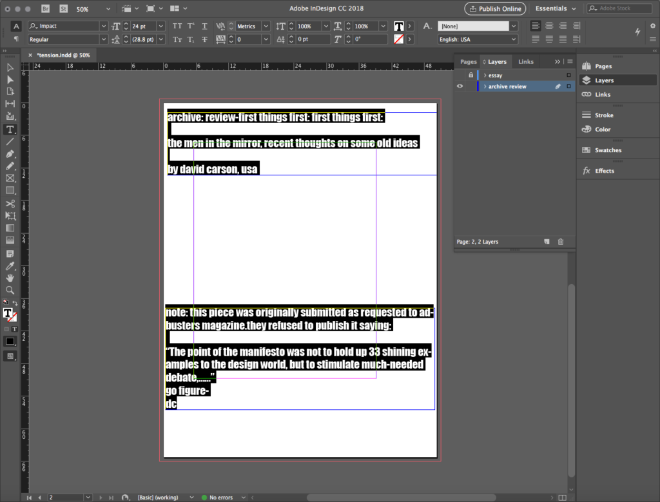
Task: Expand the essay layer contents
Action: (485, 75)
